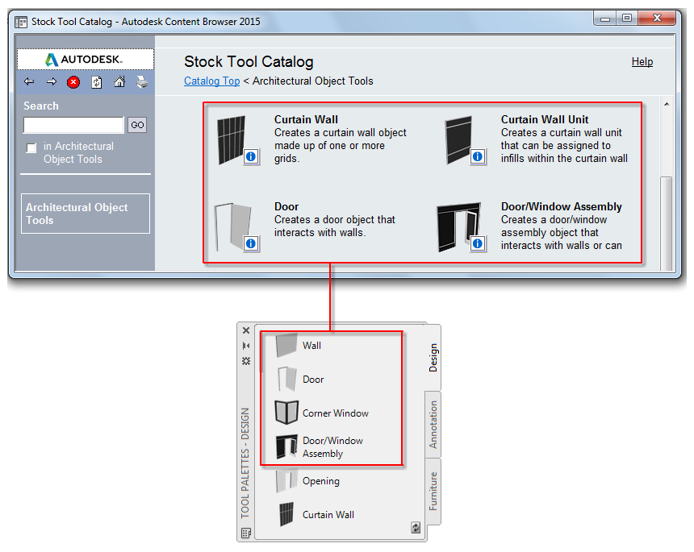
Task: Click the window icon in title bar
Action: click(x=21, y=22)
